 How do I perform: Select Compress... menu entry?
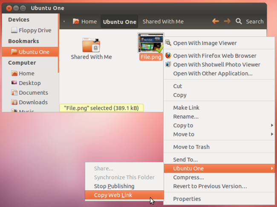click(x=219, y=177)
